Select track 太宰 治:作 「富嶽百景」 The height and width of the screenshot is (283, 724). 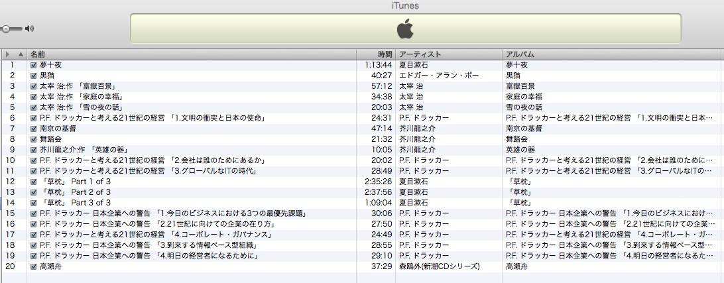(78, 86)
